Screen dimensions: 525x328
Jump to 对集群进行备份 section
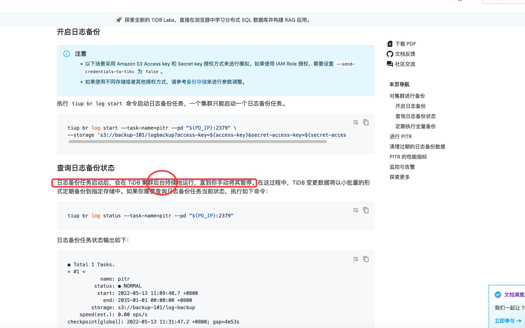(x=407, y=96)
